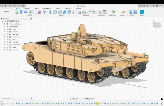The image size is (164, 106).
Task: Select the Fillet tool
Action: (55, 12)
